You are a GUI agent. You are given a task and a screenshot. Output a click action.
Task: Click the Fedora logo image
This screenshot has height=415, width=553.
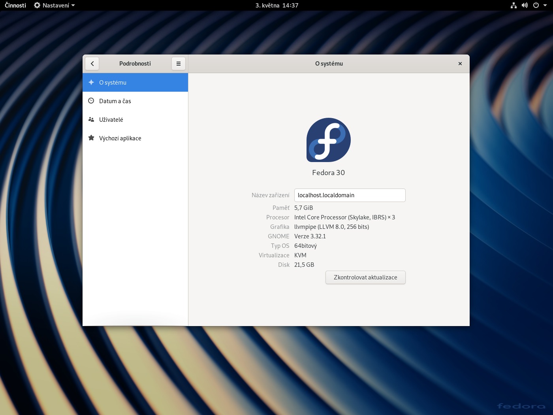pyautogui.click(x=329, y=140)
